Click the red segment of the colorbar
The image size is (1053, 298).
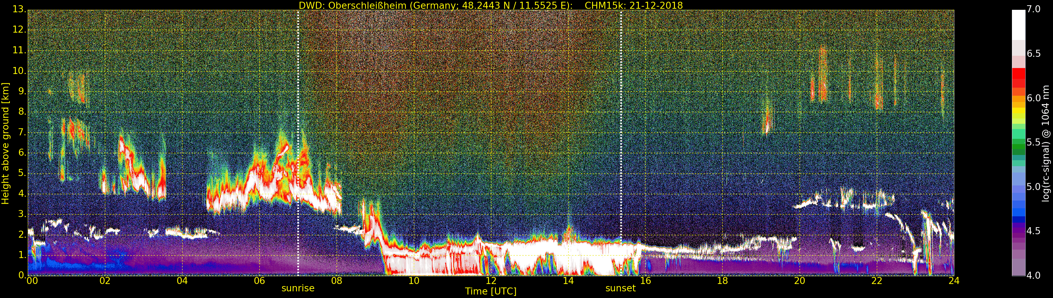click(1018, 77)
